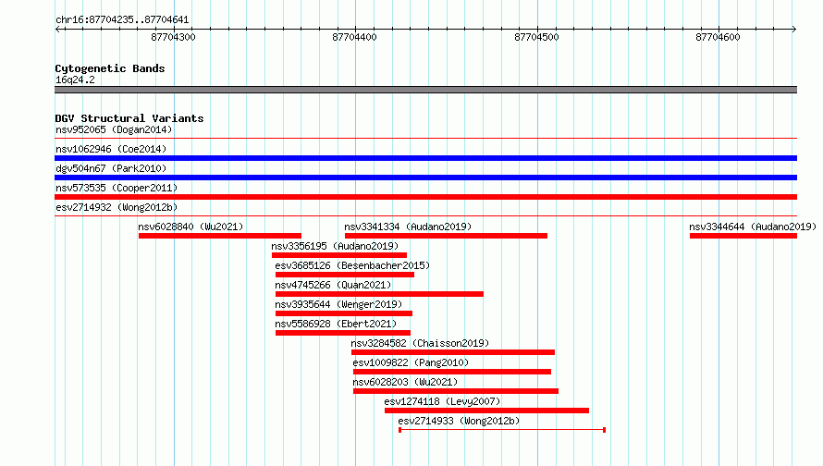Click the chr16:87704235..87704641 region label
823x466 pixels.
click(122, 20)
